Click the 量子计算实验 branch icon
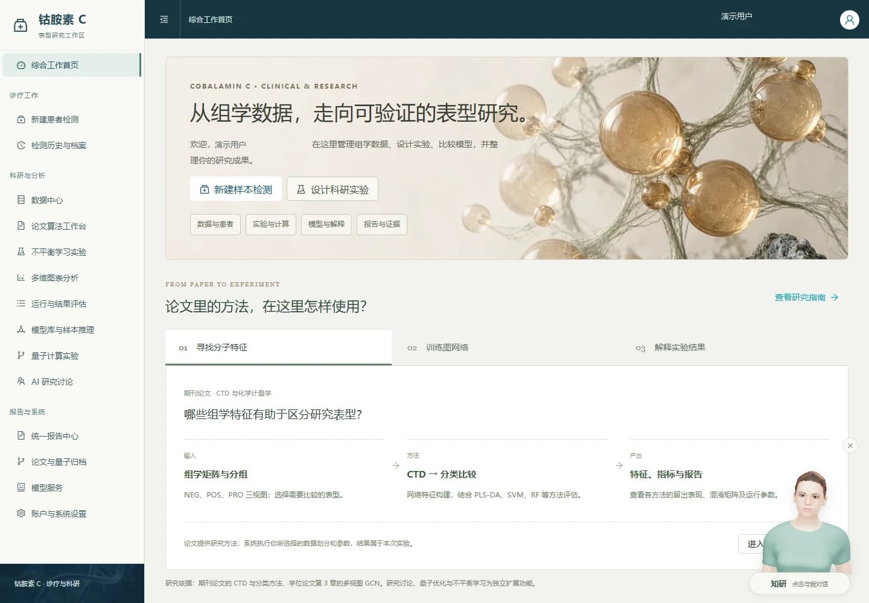Viewport: 869px width, 603px height. pyautogui.click(x=21, y=355)
